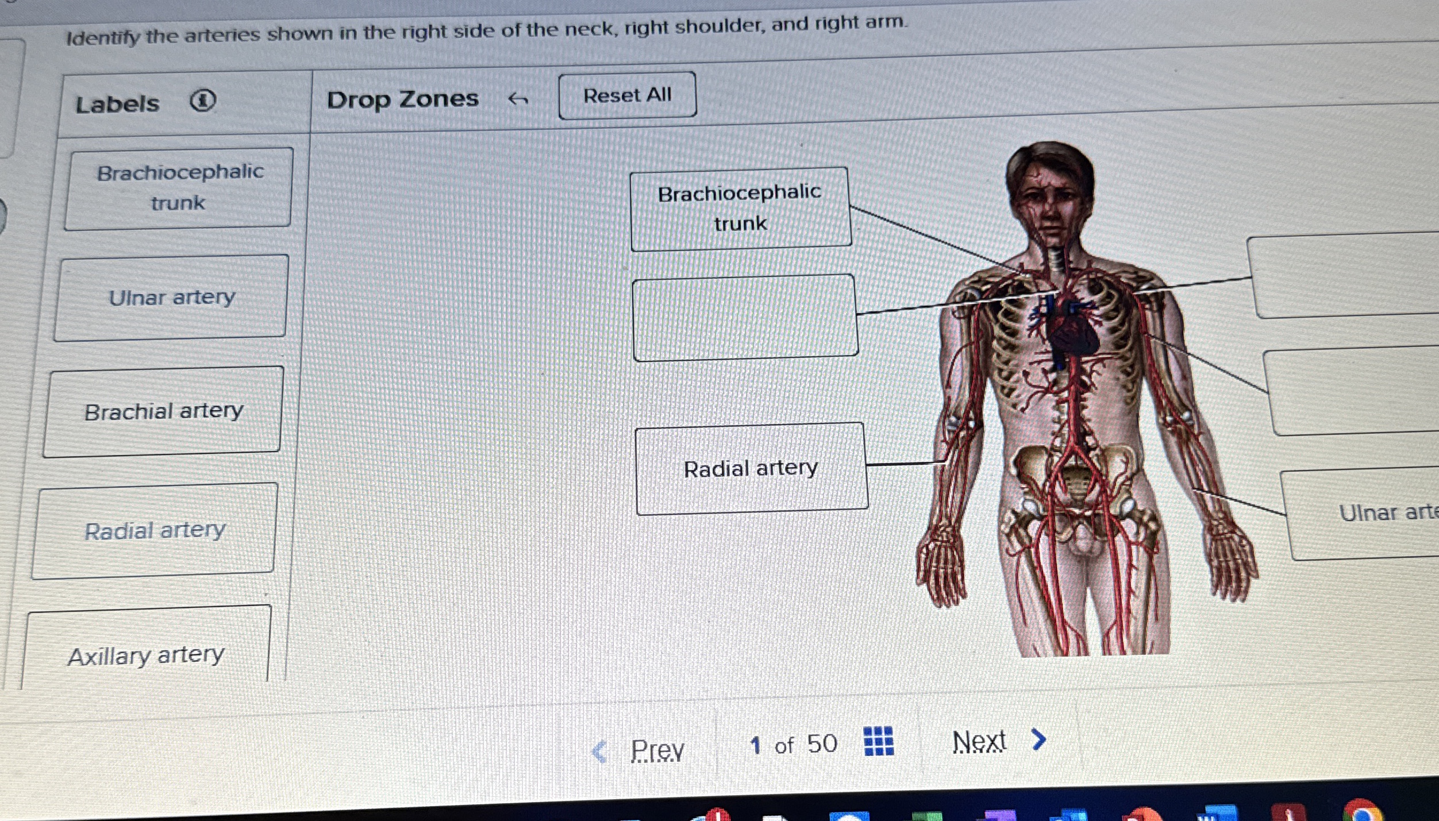The width and height of the screenshot is (1439, 821).
Task: Click the placed Radial artery drop zone
Action: coord(752,469)
